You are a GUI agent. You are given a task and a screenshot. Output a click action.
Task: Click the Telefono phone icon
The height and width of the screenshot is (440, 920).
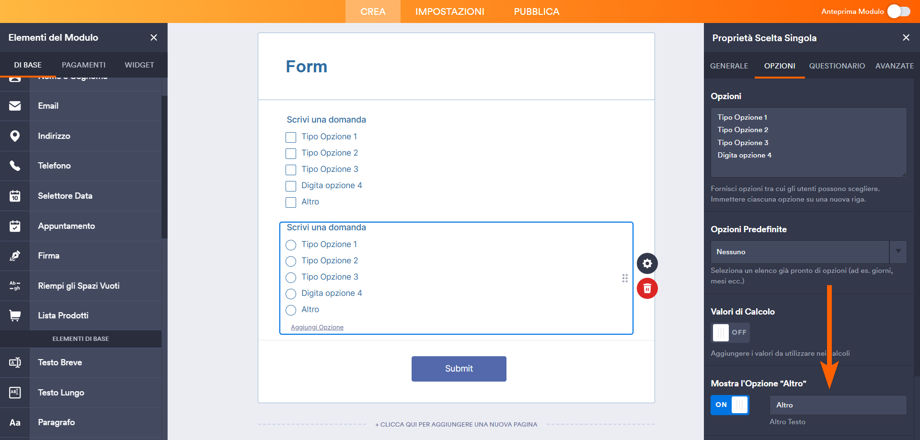(15, 166)
